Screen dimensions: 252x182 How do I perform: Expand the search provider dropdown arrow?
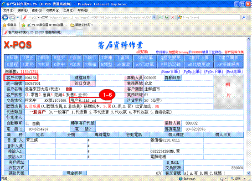[248, 17]
